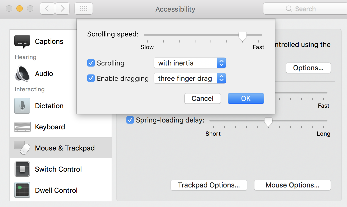Select Dwell Control icon
The width and height of the screenshot is (347, 207).
tap(22, 190)
